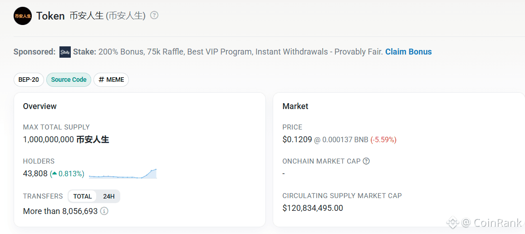Click the Market panel heading
The image size is (525, 234).
295,106
